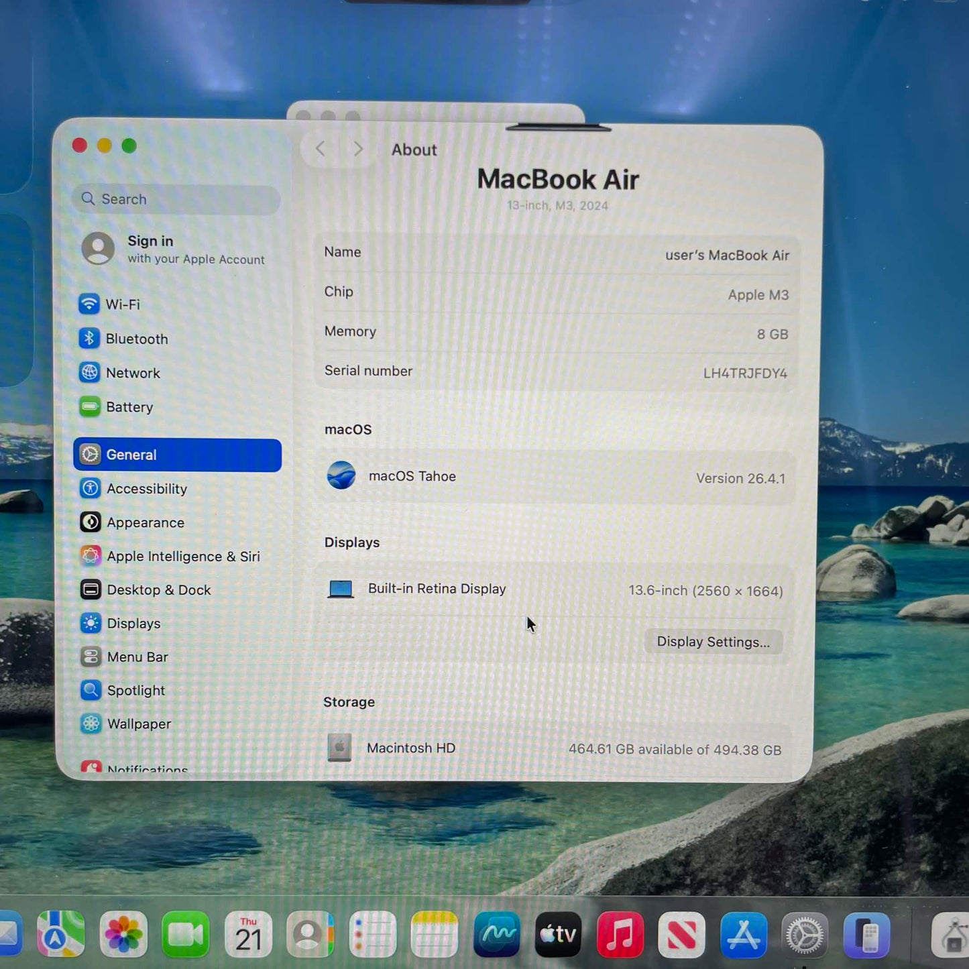
Task: Open Spotlight settings
Action: [123, 690]
